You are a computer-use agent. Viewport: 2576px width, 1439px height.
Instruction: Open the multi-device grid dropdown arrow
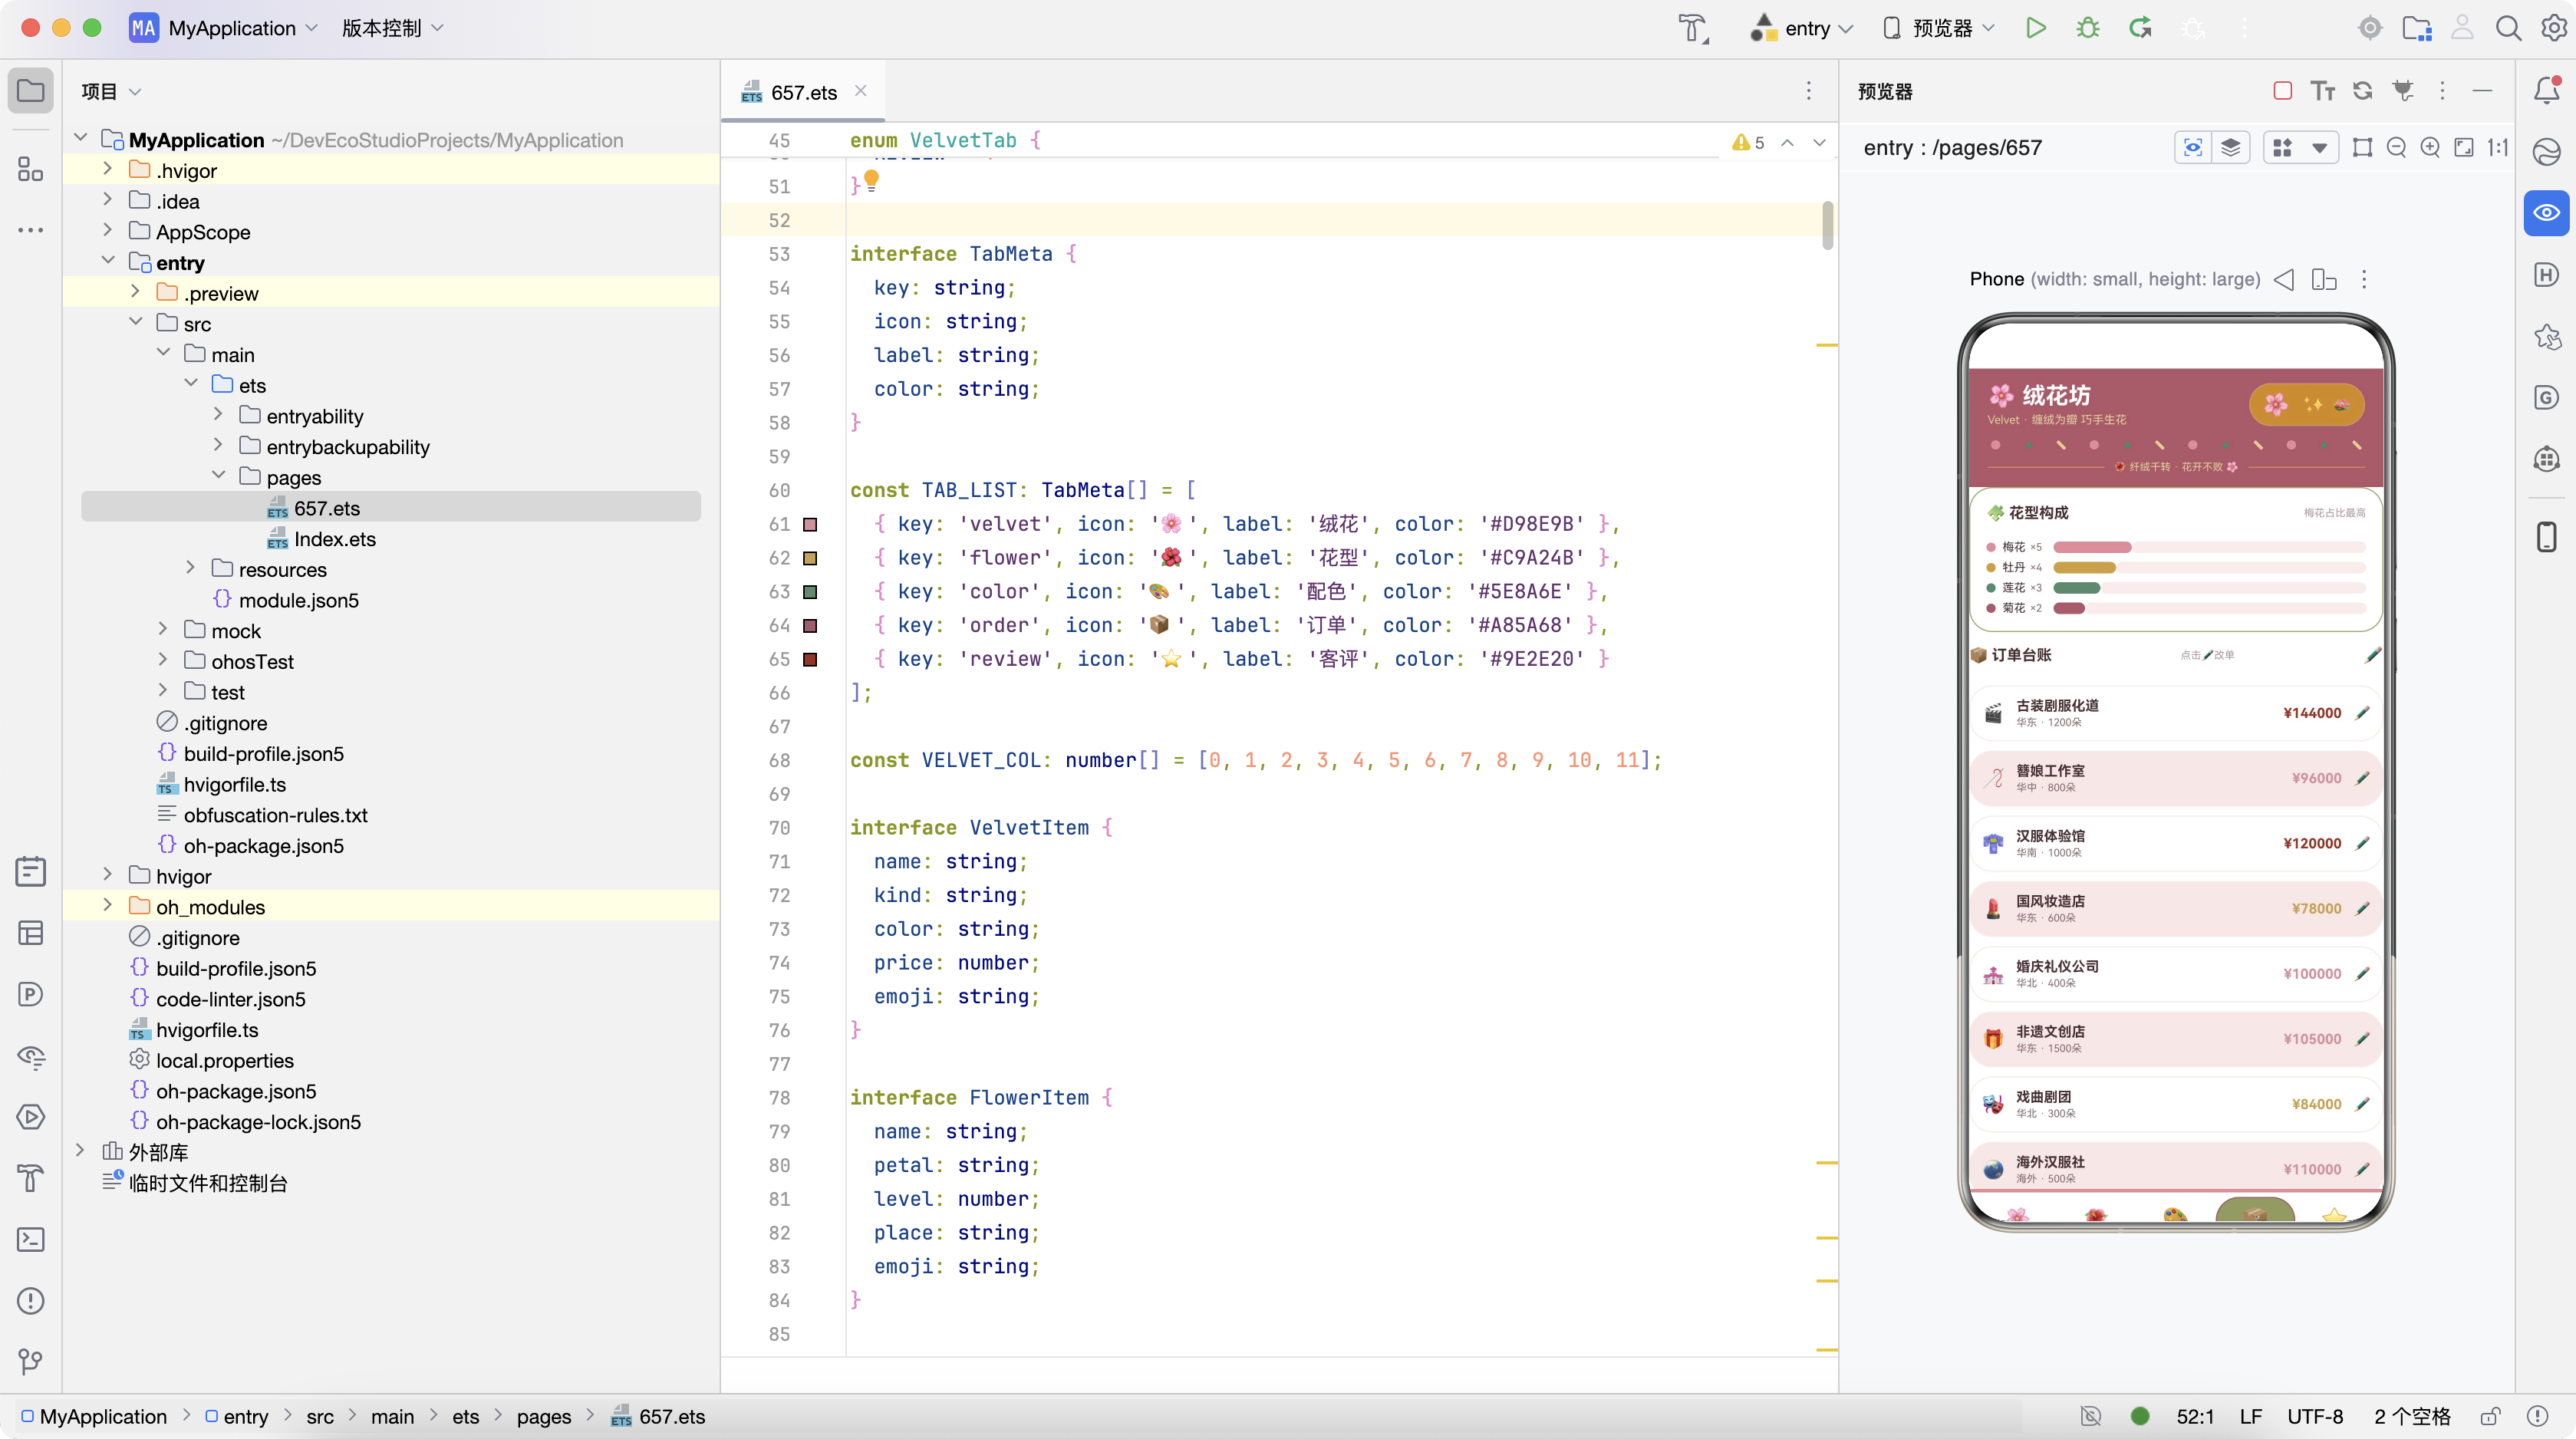(2319, 148)
